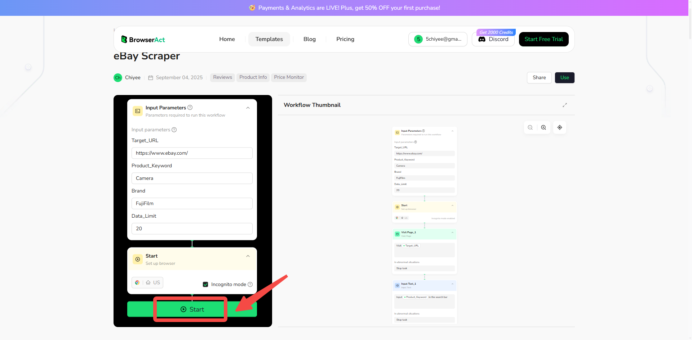Click the Input Parameters terminal icon
Screen dimensions: 692x340
coord(138,111)
